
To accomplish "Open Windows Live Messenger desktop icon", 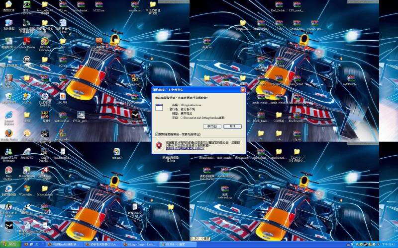I will click(8, 151).
